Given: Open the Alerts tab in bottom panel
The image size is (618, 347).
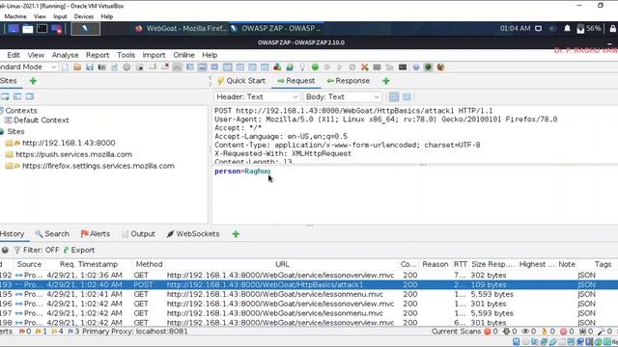Looking at the screenshot, I should (x=96, y=234).
